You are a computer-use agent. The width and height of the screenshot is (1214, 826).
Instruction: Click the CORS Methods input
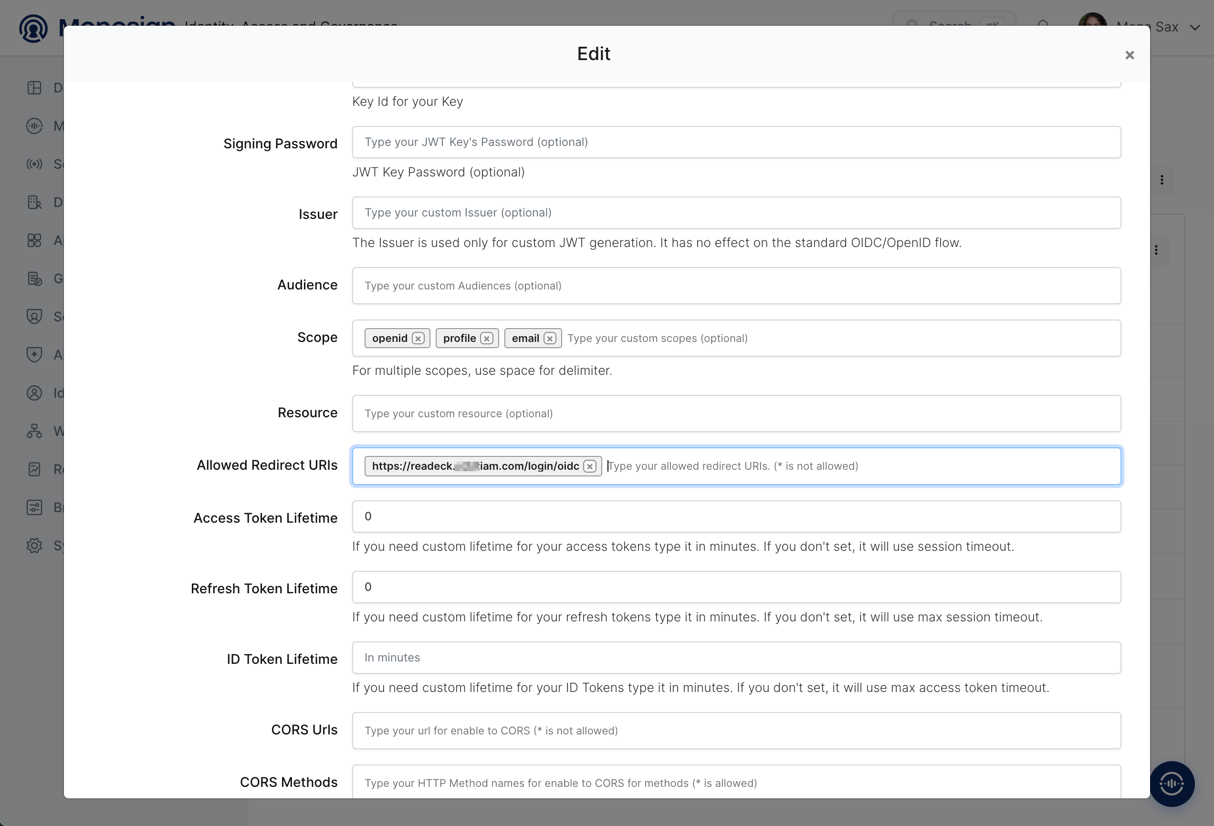coord(736,782)
